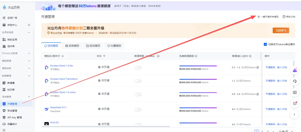Click free quota bar for Doubao-Seed-1.6-lite
301x132 pixels.
pyautogui.click(x=198, y=66)
